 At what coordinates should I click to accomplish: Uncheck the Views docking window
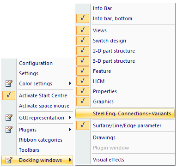83,30
